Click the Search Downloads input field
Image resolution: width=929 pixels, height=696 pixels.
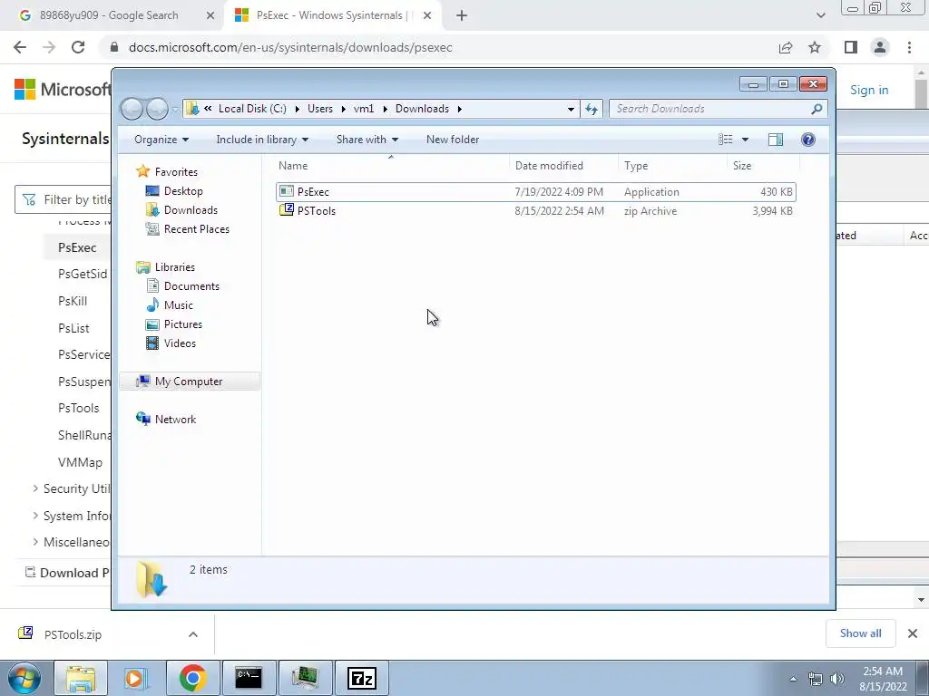coord(711,109)
